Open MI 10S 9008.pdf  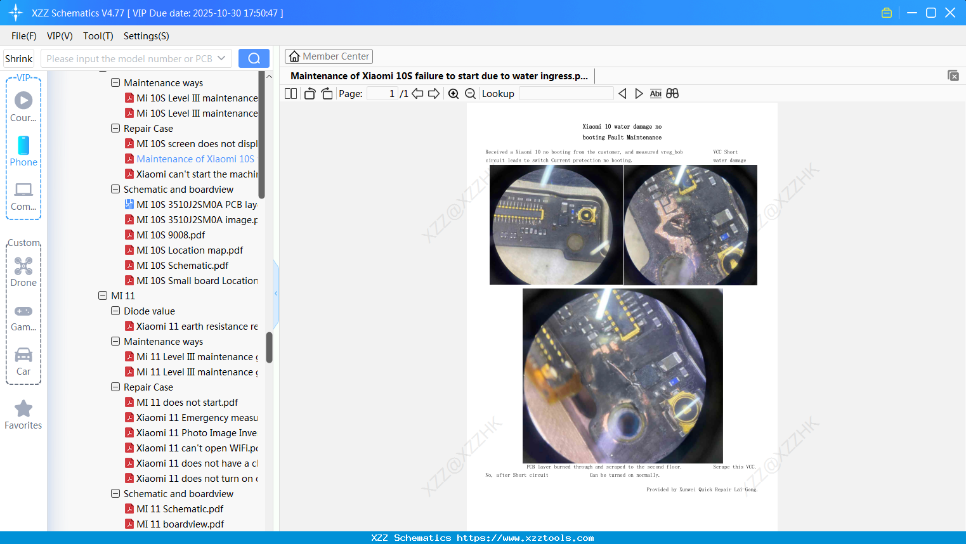click(165, 235)
